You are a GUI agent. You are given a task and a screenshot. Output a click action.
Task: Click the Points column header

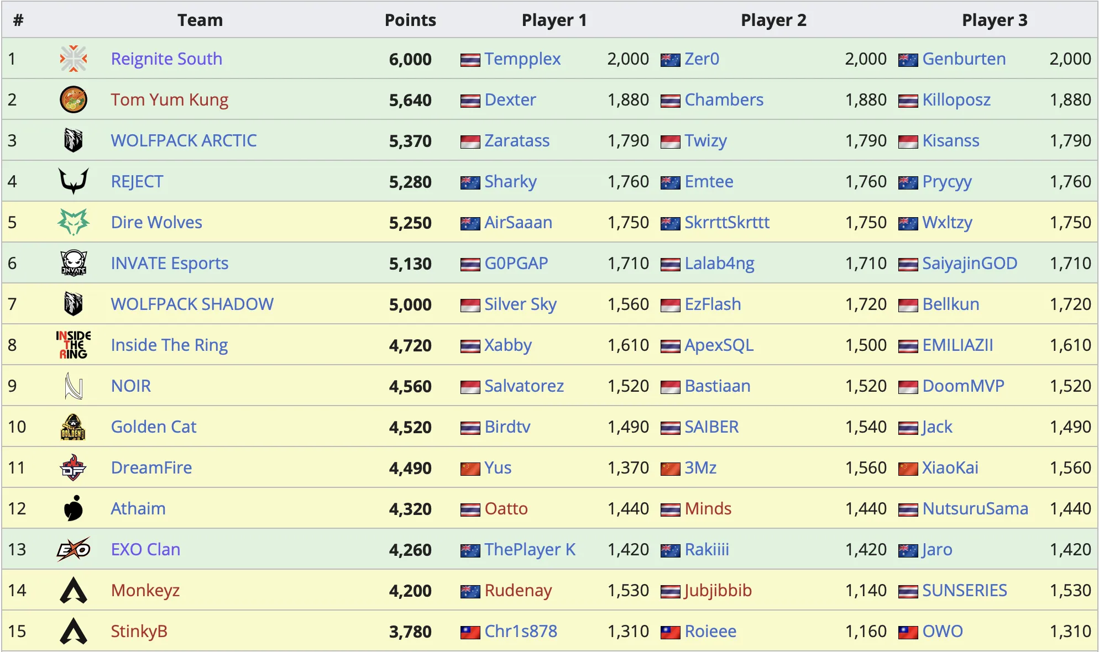click(x=410, y=20)
